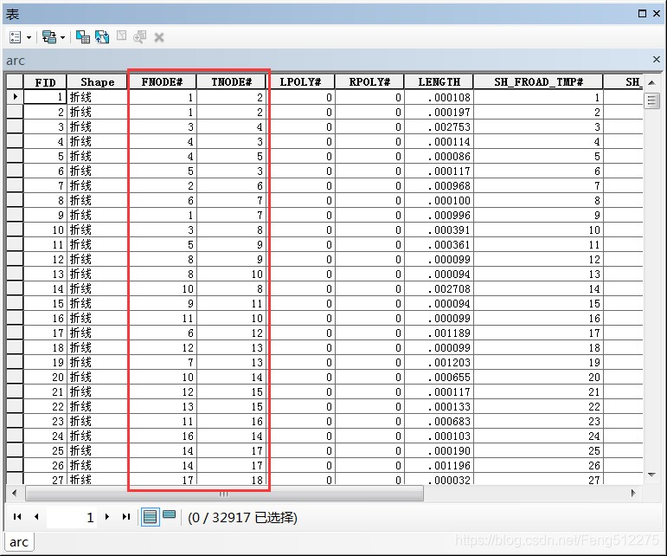Click LENGTH cell .002753
This screenshot has height=556, width=667.
(x=439, y=126)
